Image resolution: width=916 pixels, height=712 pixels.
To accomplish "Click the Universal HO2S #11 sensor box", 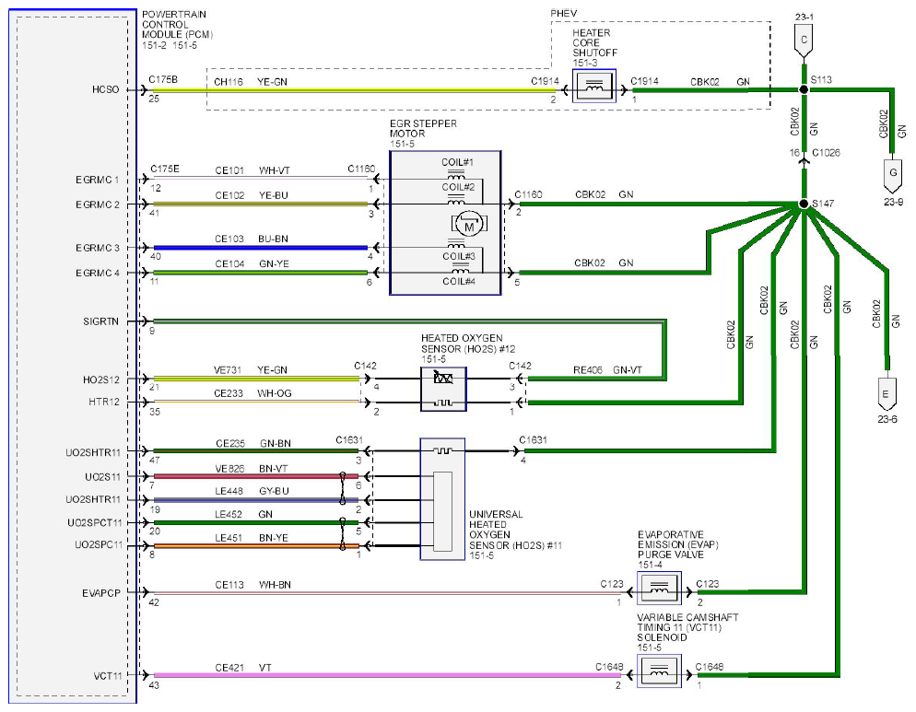I will 442,499.
